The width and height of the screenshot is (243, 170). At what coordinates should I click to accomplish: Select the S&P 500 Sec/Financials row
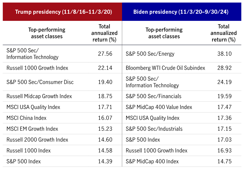pyautogui.click(x=153, y=96)
